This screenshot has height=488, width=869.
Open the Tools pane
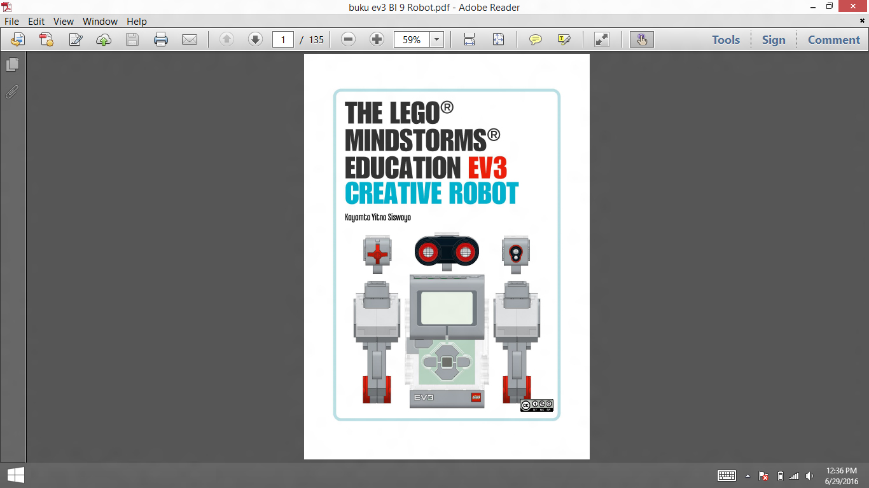(x=725, y=39)
